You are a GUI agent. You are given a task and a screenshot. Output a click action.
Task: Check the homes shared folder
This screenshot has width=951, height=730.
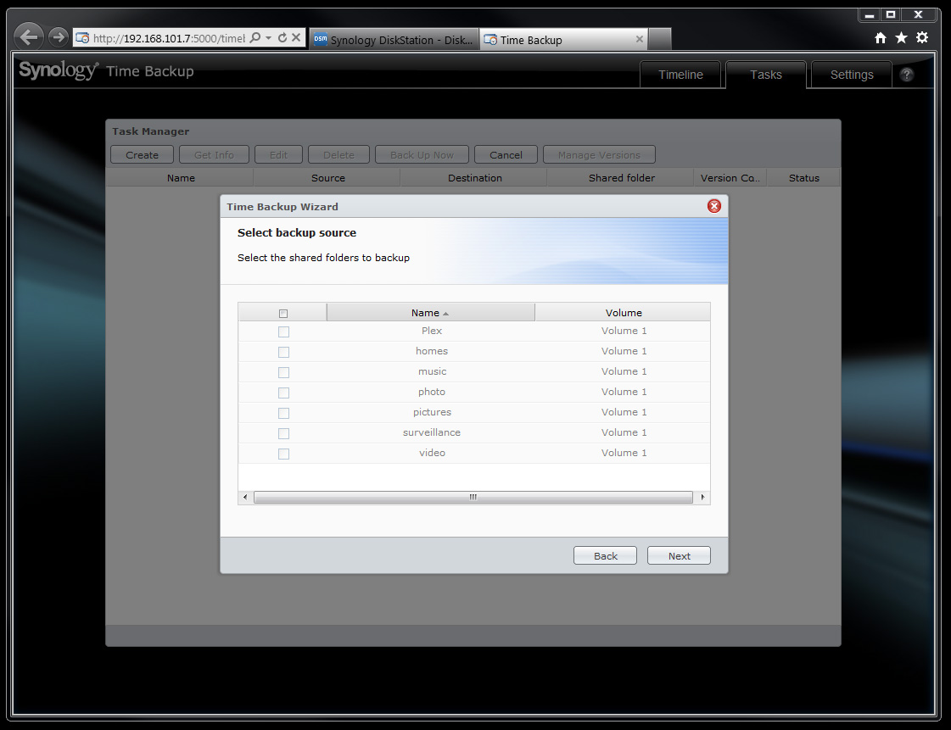point(283,352)
